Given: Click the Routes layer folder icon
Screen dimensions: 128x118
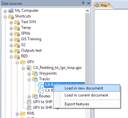Looking at the screenshot, I should (x=35, y=96).
